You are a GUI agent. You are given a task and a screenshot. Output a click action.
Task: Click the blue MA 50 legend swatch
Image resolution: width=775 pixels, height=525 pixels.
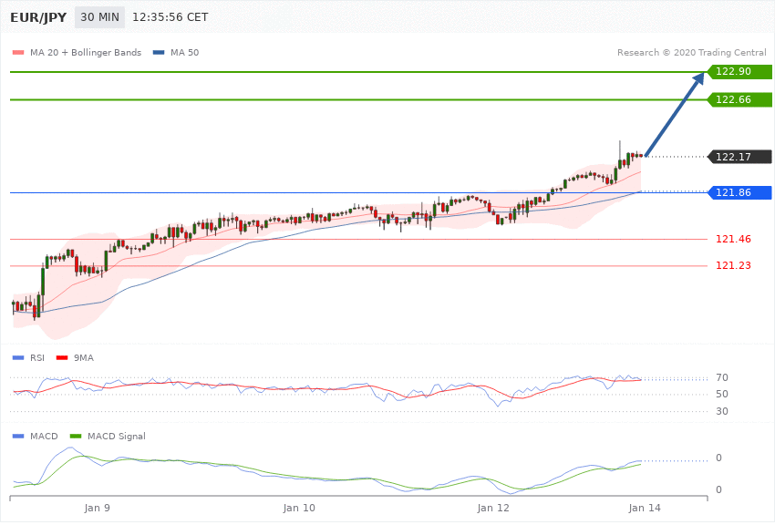(159, 52)
